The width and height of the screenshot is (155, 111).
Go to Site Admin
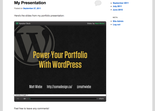(118, 21)
